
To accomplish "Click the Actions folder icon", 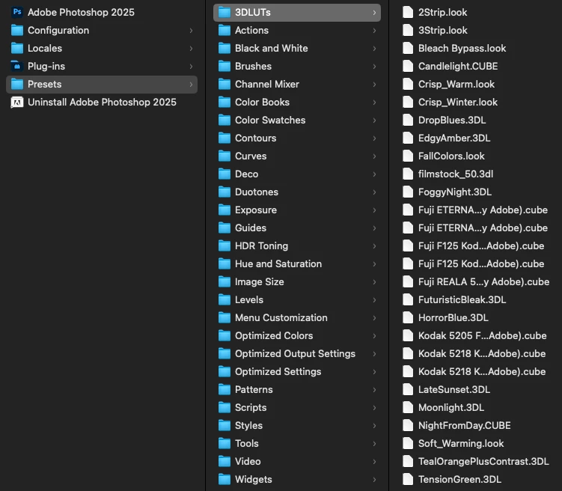I will point(225,31).
